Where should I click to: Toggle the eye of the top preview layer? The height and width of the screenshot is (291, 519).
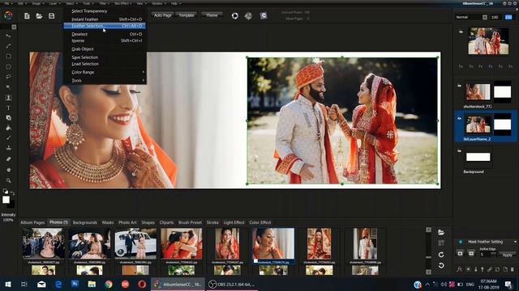(x=461, y=32)
